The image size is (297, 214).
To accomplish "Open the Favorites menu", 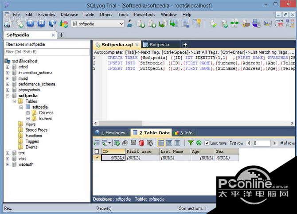I will click(47, 15).
